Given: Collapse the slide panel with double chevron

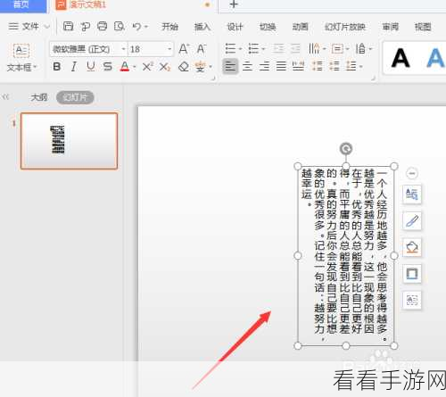Looking at the screenshot, I should tap(6, 96).
